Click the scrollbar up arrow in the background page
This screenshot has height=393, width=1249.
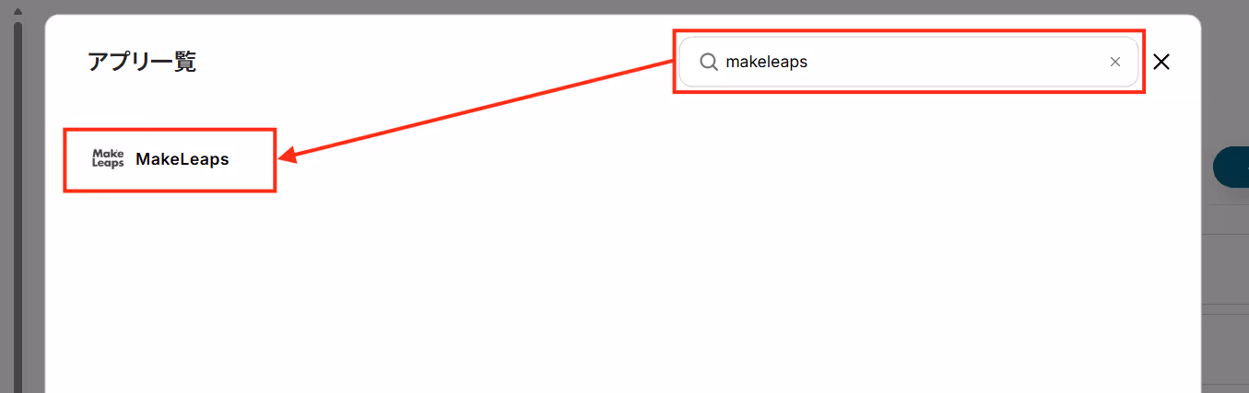(17, 12)
